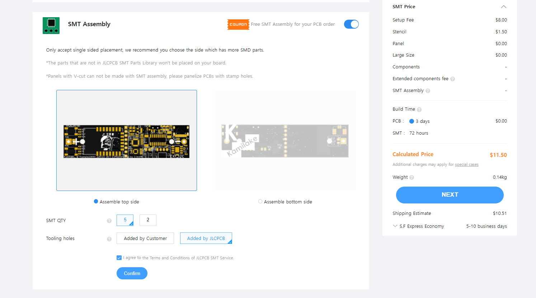Click the Tooling holes help question icon

109,239
